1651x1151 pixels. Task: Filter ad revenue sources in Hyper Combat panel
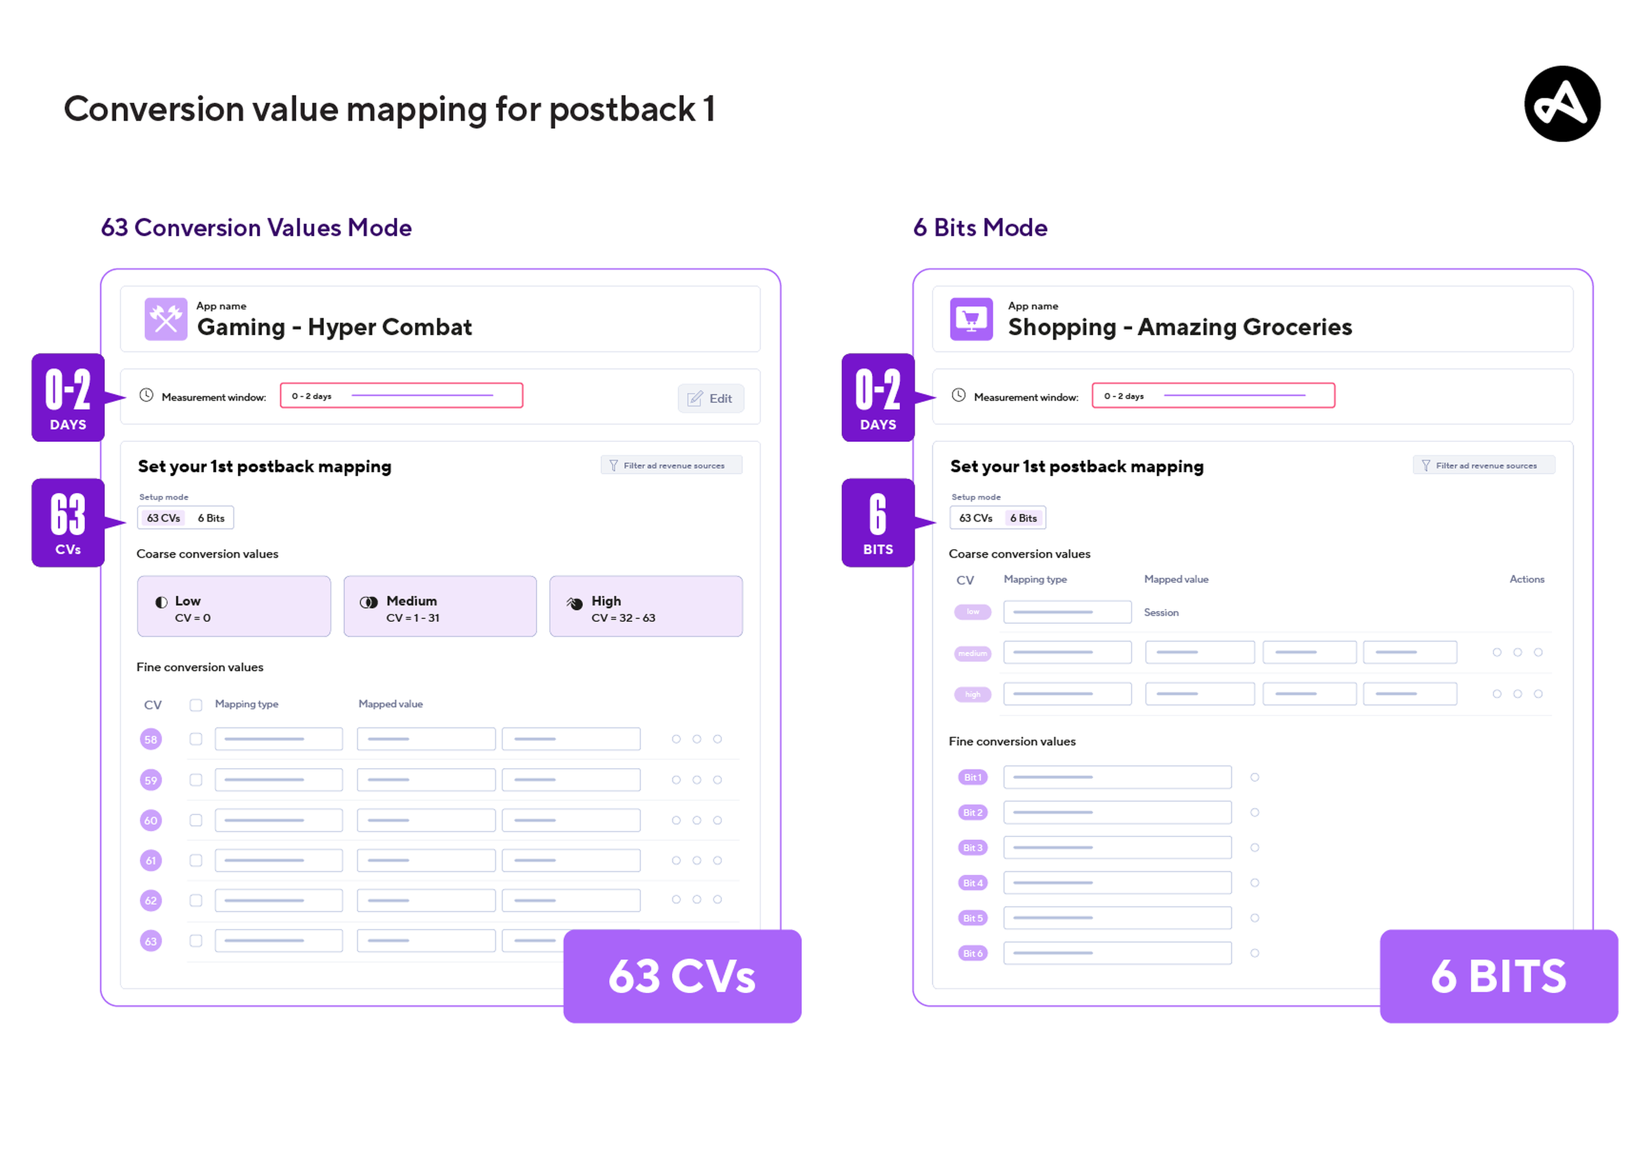tap(671, 465)
